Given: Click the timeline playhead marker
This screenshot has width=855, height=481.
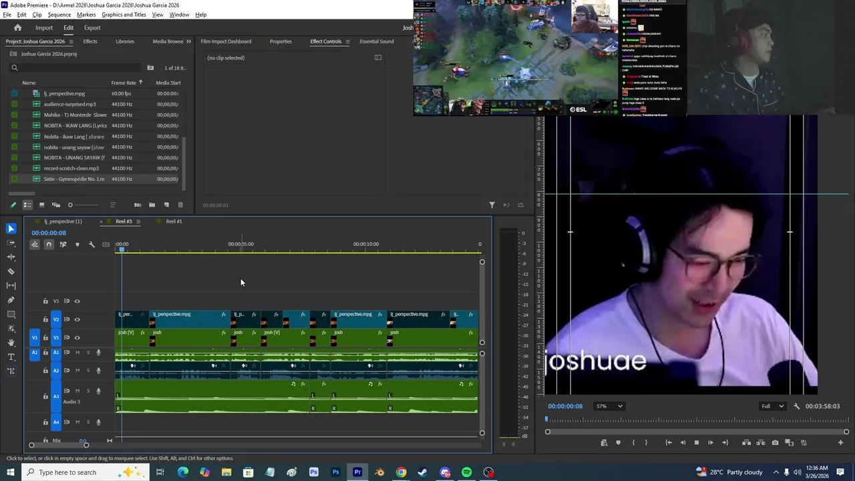Looking at the screenshot, I should (122, 249).
